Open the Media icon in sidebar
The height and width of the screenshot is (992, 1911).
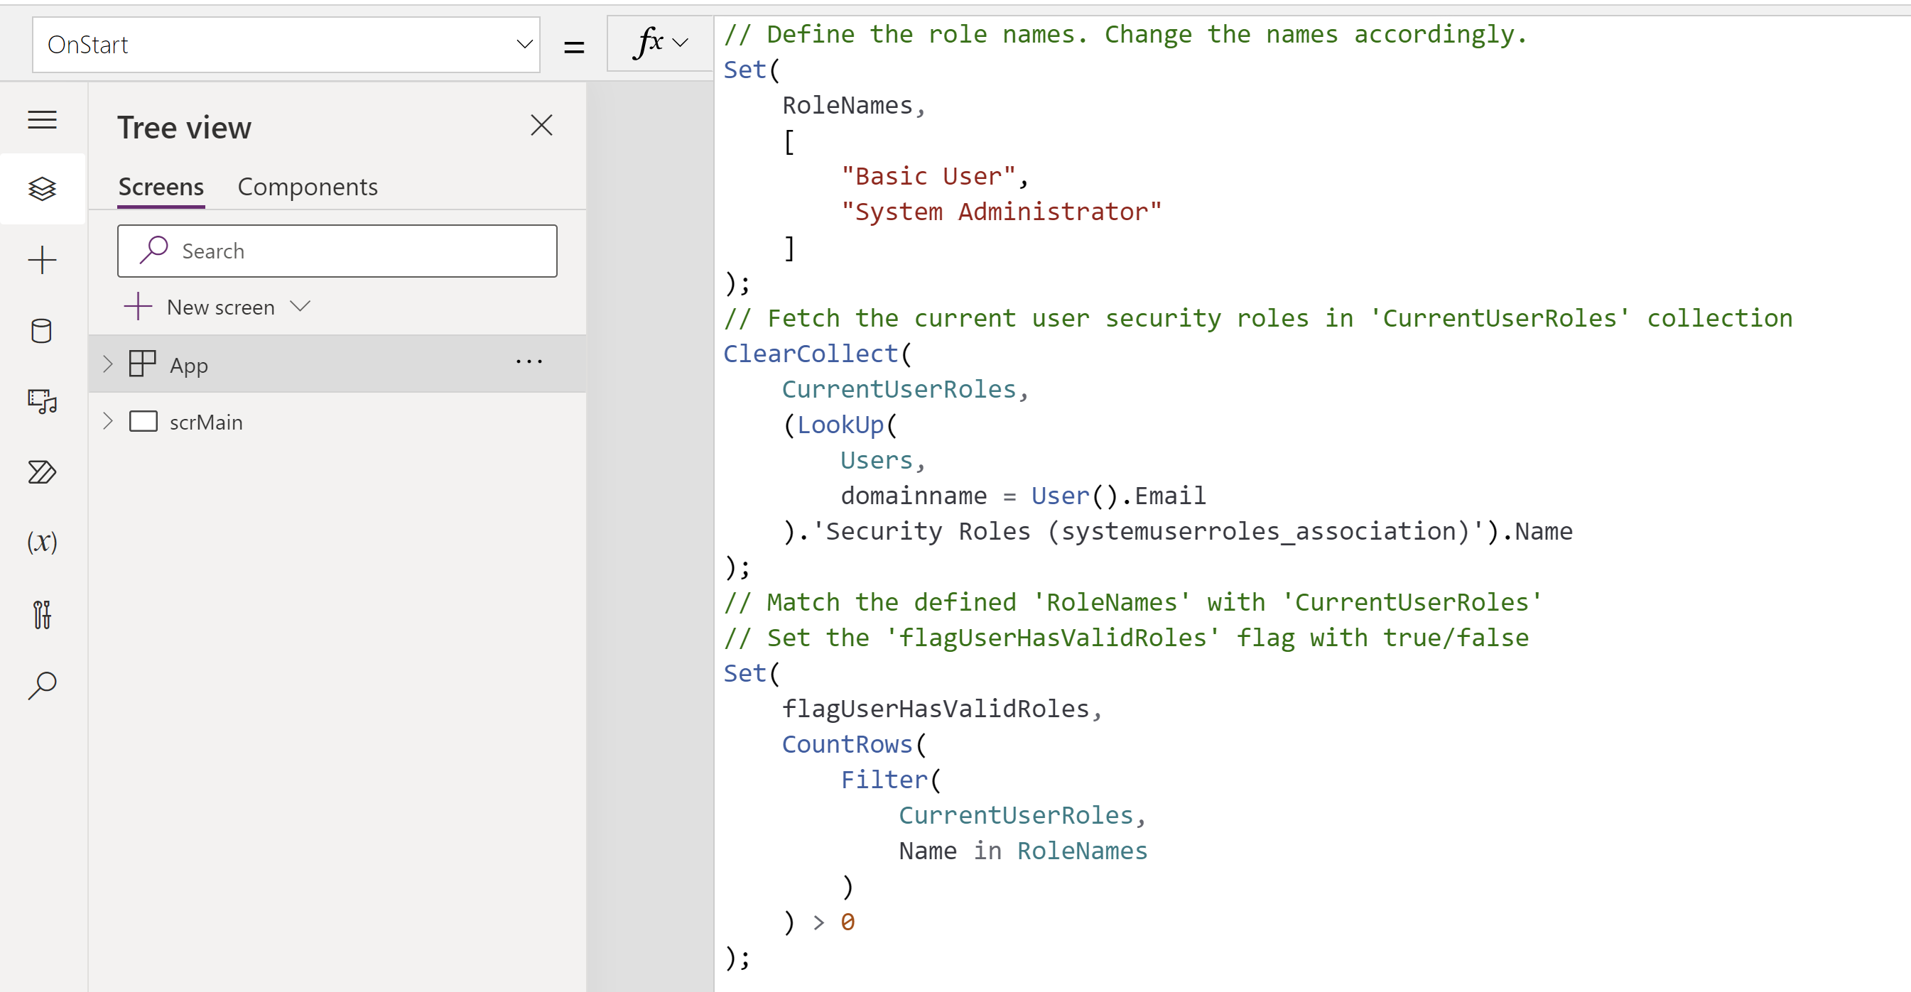(43, 401)
